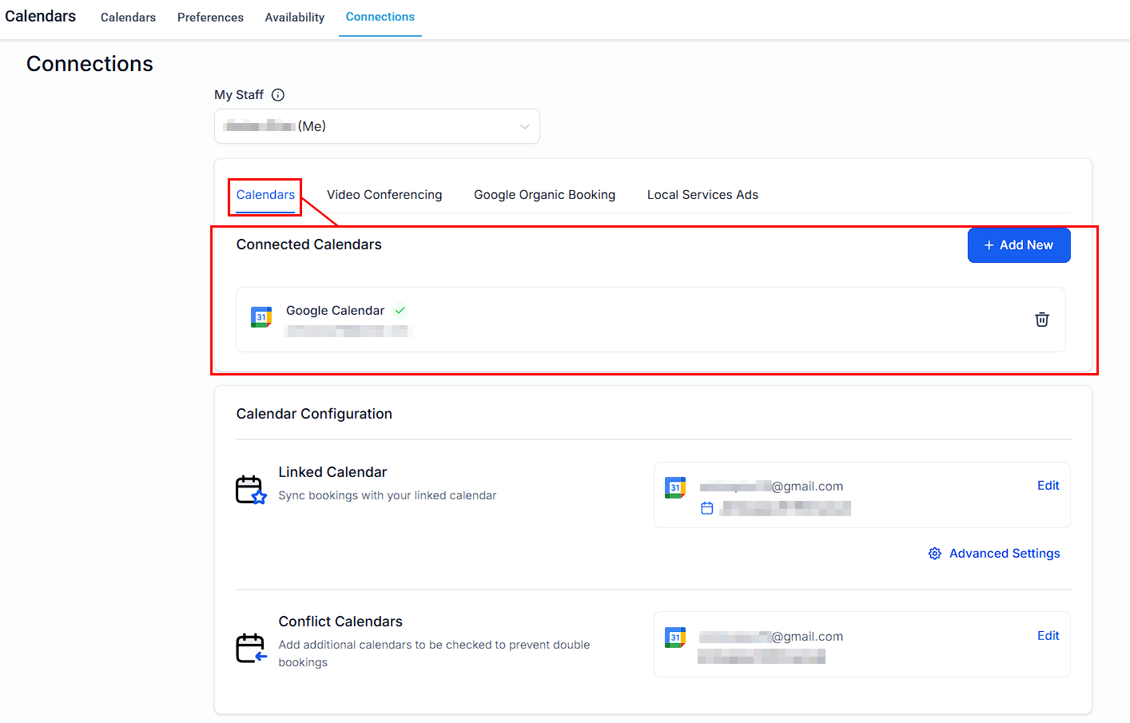
Task: Click the Google Calendar icon in Conflict Calendars card
Action: pyautogui.click(x=675, y=638)
